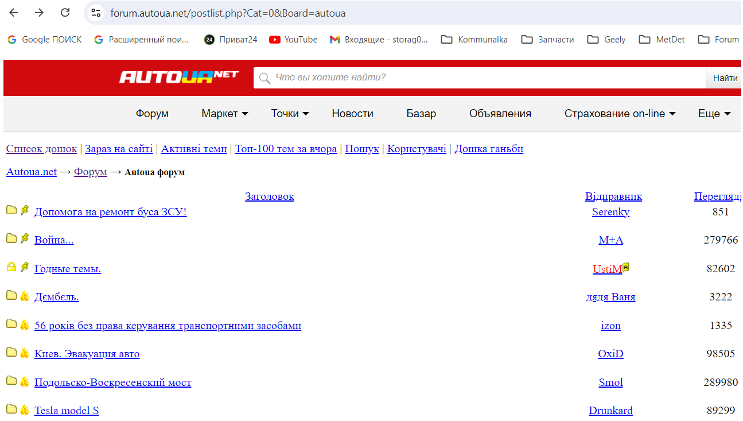Open the YouTube bookmark
The height and width of the screenshot is (421, 743).
click(293, 40)
